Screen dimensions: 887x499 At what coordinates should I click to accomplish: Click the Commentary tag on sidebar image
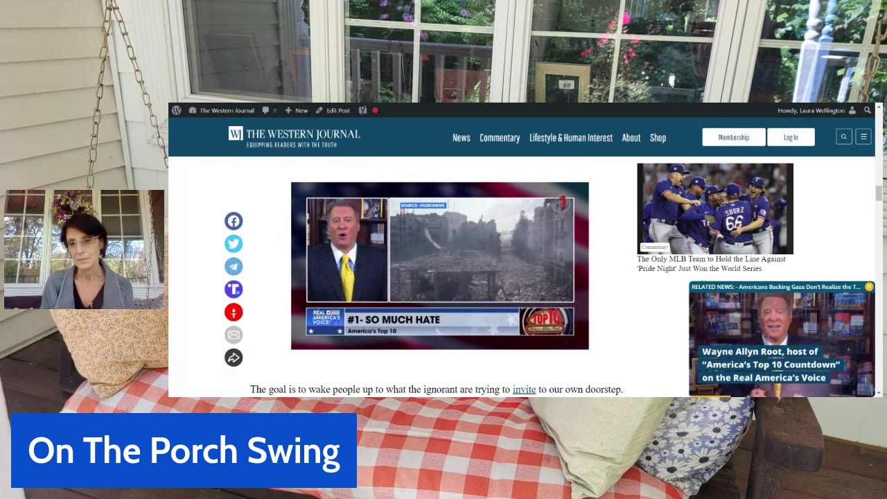[x=654, y=247]
